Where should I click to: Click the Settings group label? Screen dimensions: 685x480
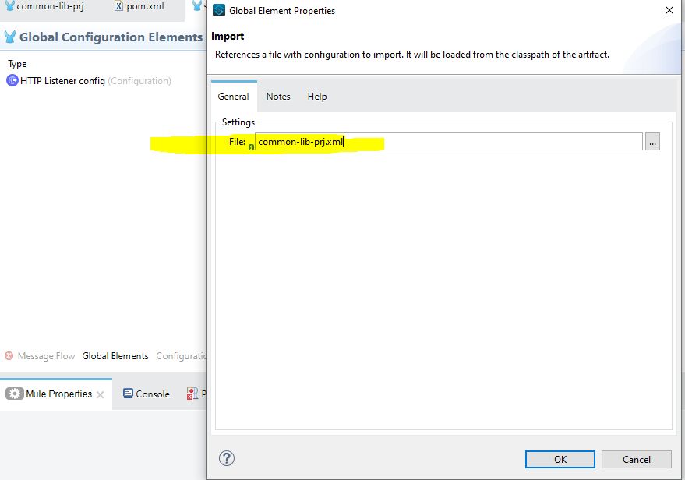(x=238, y=122)
